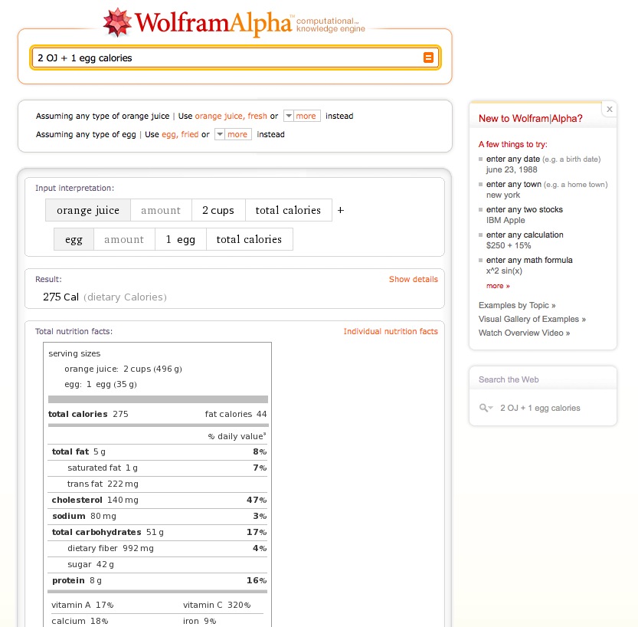The height and width of the screenshot is (627, 638).
Task: Click Watch Overview Video link
Action: tap(525, 333)
